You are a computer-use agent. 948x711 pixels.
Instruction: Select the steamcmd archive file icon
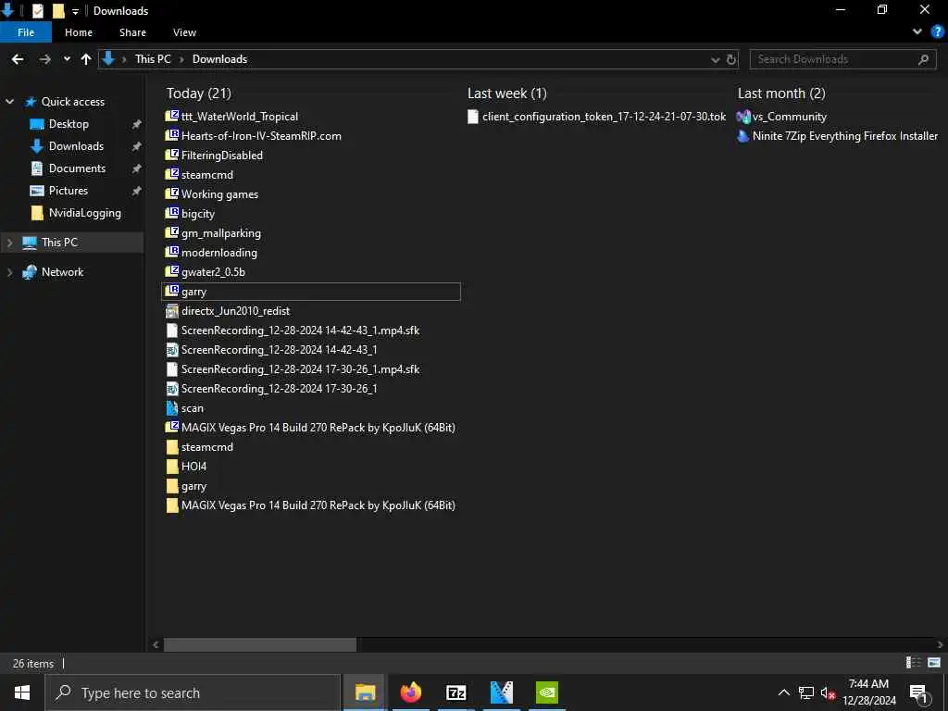171,174
